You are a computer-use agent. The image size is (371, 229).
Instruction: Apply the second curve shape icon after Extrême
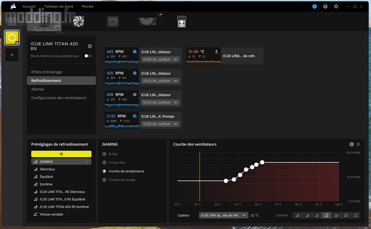[307, 215]
